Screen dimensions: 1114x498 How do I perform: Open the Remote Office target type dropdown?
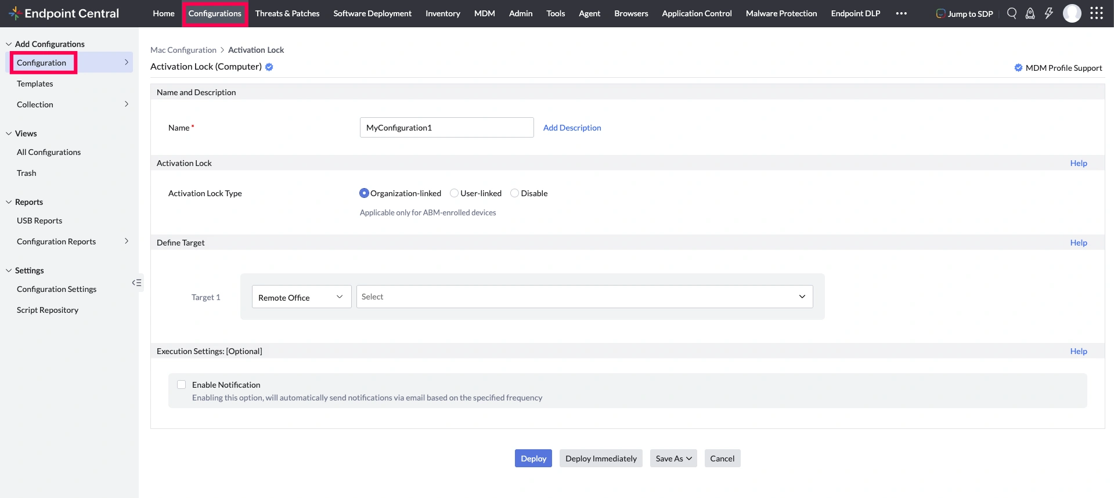(x=301, y=297)
